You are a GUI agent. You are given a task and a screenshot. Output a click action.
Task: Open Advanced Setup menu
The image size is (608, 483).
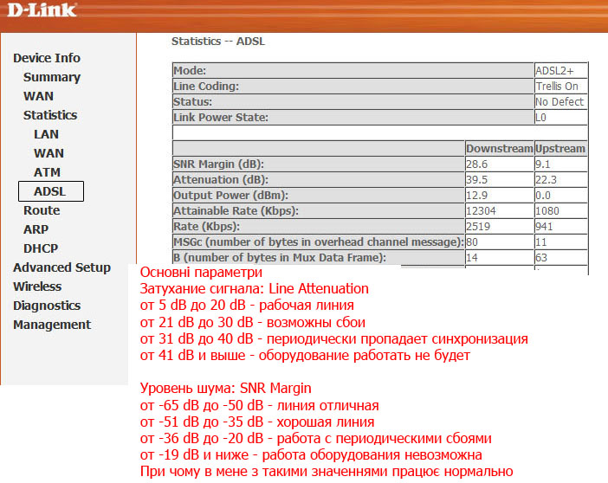pos(61,267)
